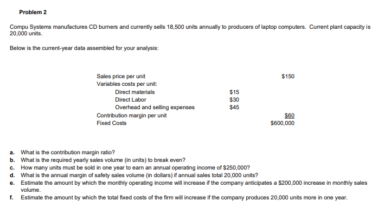Select question f about total fixed costs
Screen dimensions: 384x213
click(184, 198)
